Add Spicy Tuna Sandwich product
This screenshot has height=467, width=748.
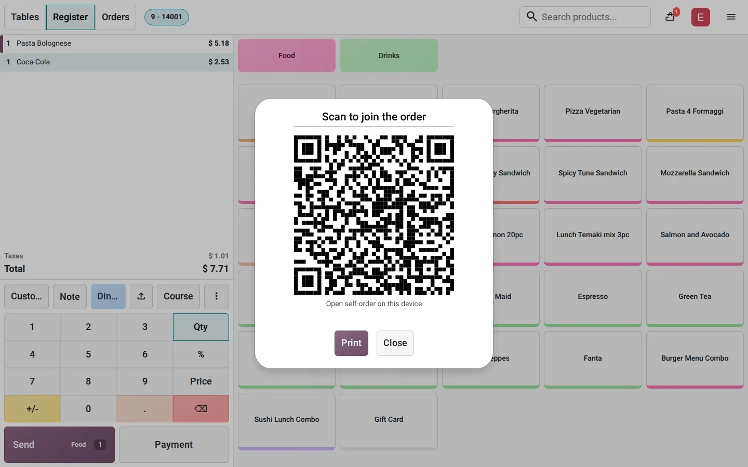(593, 175)
